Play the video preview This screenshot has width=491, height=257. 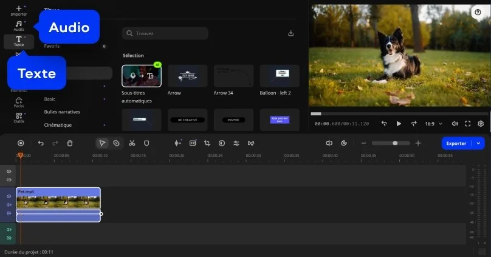coord(399,124)
